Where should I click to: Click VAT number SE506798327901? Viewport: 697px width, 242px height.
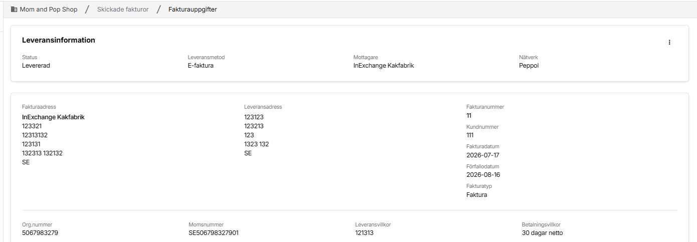[213, 232]
